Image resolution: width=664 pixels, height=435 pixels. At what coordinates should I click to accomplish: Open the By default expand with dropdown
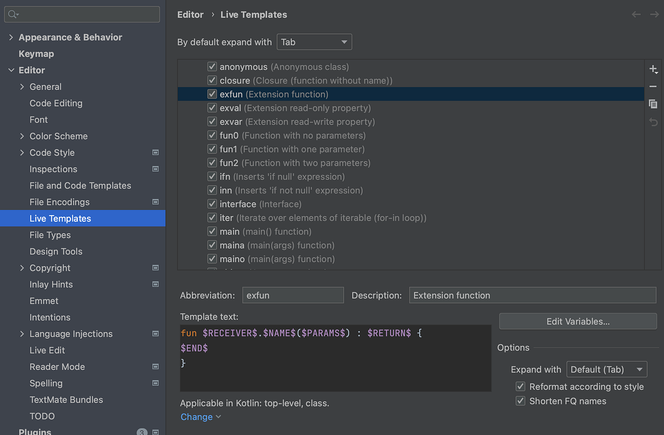pos(314,42)
